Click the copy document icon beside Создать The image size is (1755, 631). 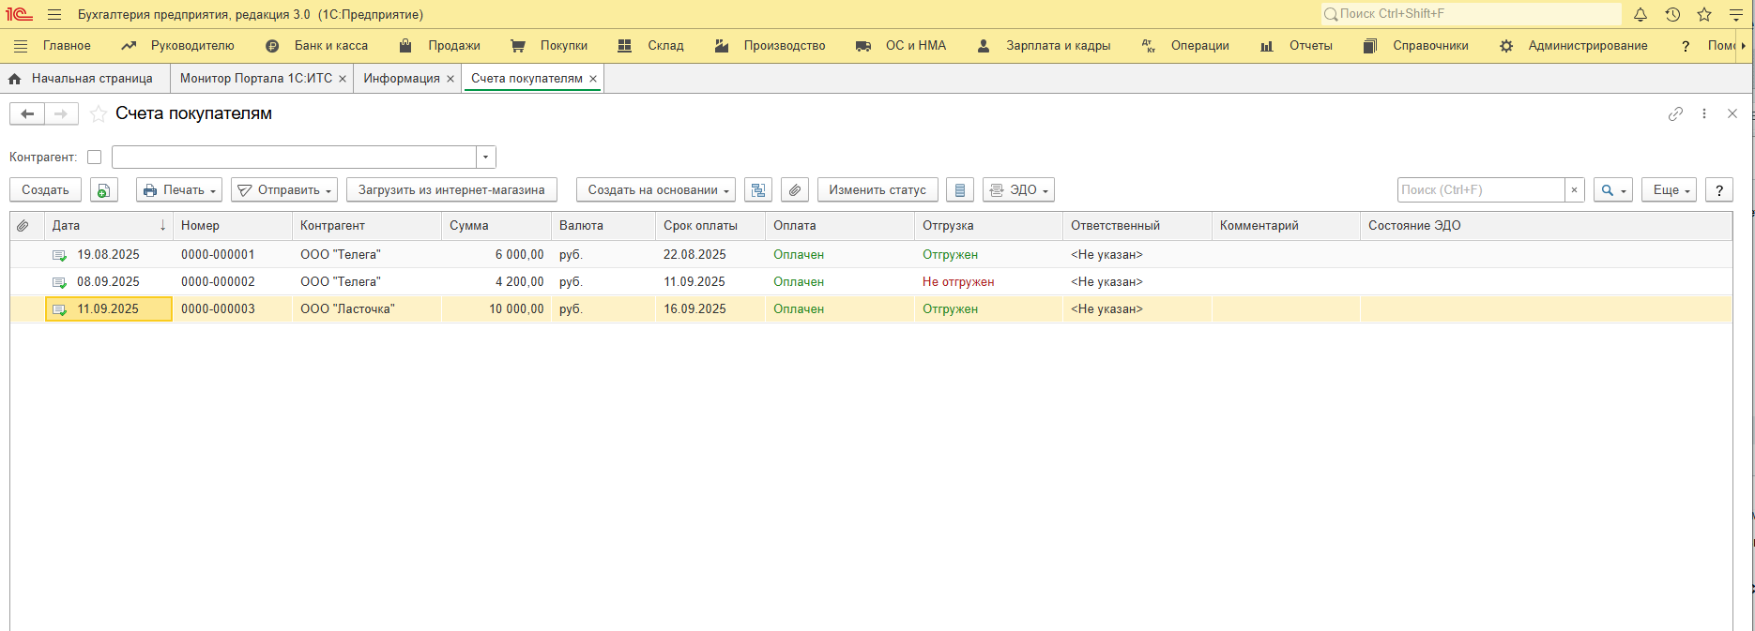pyautogui.click(x=104, y=190)
